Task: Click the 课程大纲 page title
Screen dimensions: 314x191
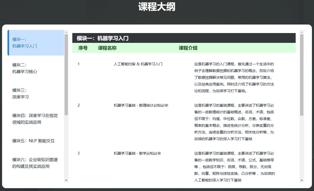Action: tap(157, 7)
